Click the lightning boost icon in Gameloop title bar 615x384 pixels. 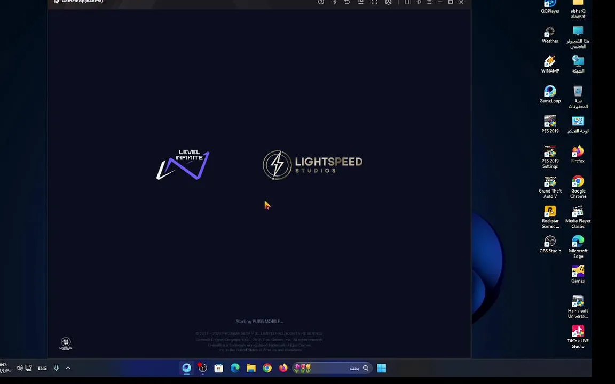click(x=335, y=2)
